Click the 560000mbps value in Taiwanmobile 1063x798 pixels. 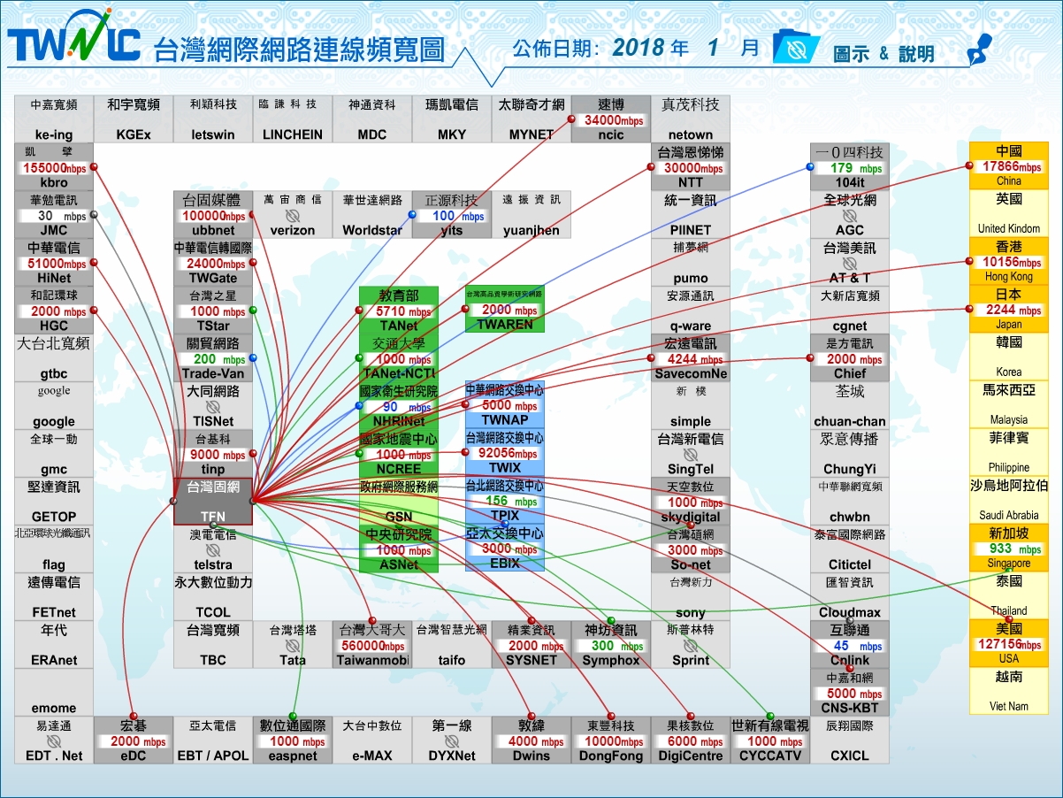point(372,646)
